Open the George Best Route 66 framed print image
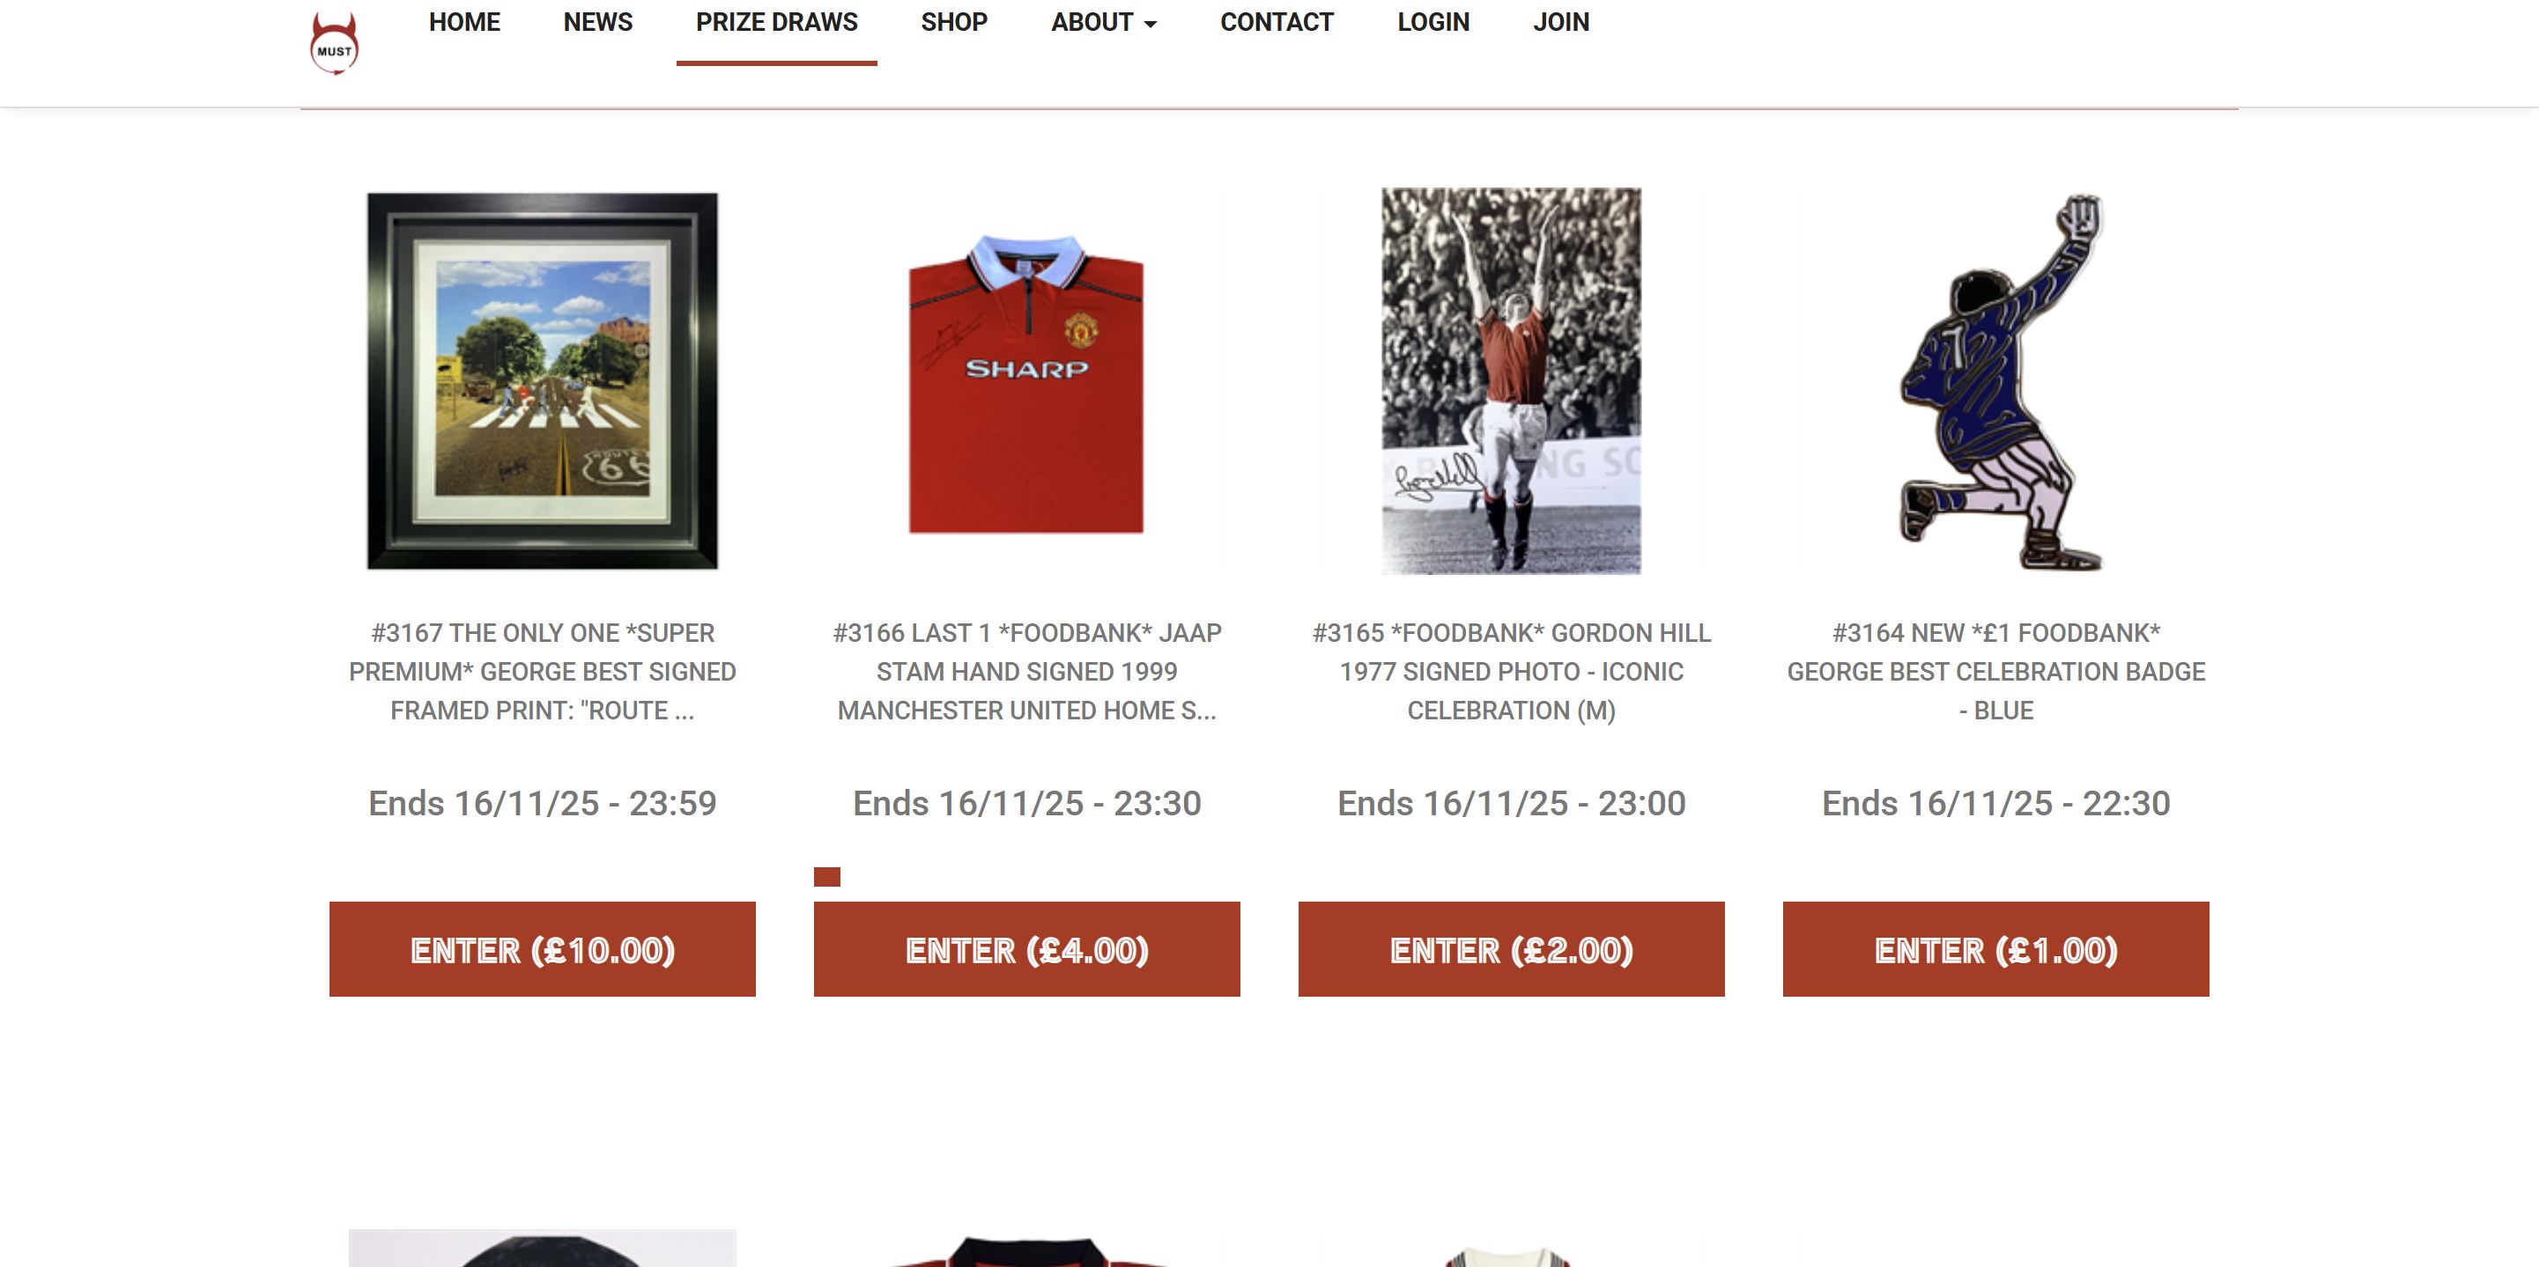This screenshot has height=1267, width=2539. (x=542, y=381)
